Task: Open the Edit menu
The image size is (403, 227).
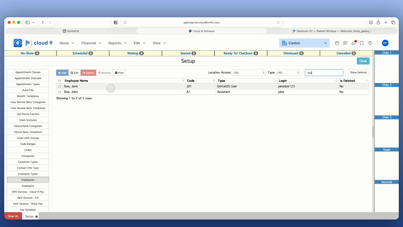Action: pyautogui.click(x=139, y=43)
